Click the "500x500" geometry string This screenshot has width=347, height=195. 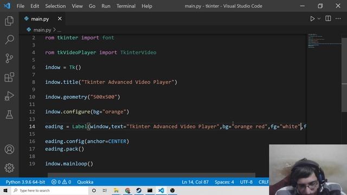point(104,97)
